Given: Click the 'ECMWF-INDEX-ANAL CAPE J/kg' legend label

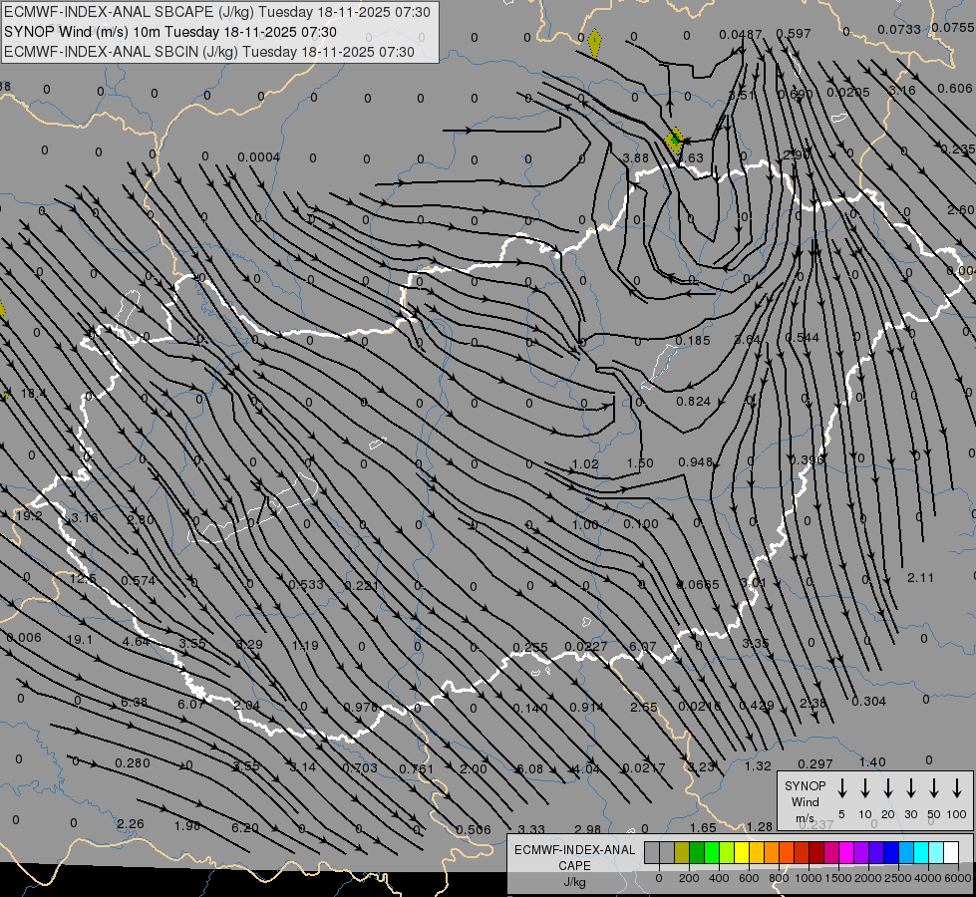Looking at the screenshot, I should coord(574,865).
